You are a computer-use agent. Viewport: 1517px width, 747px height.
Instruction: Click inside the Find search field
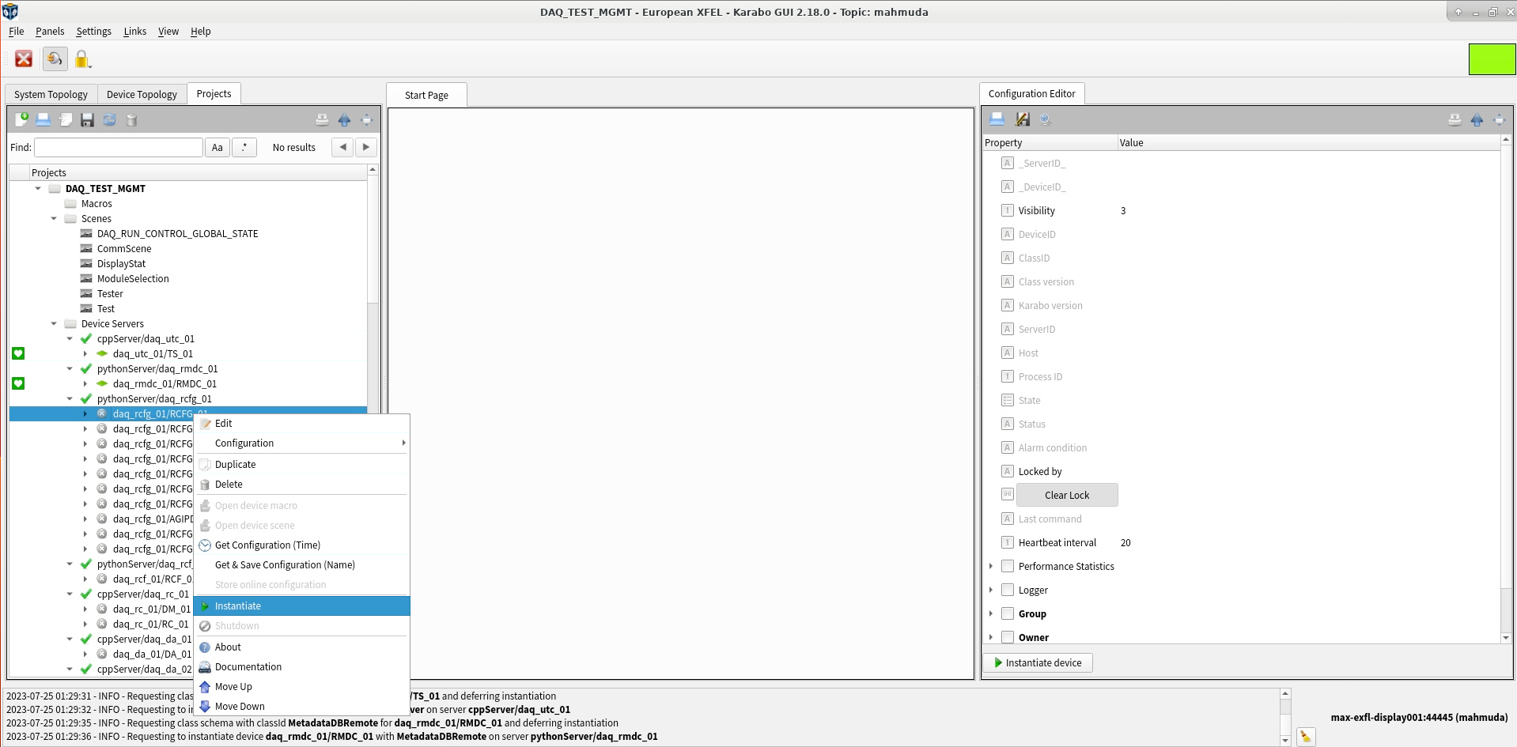(117, 147)
